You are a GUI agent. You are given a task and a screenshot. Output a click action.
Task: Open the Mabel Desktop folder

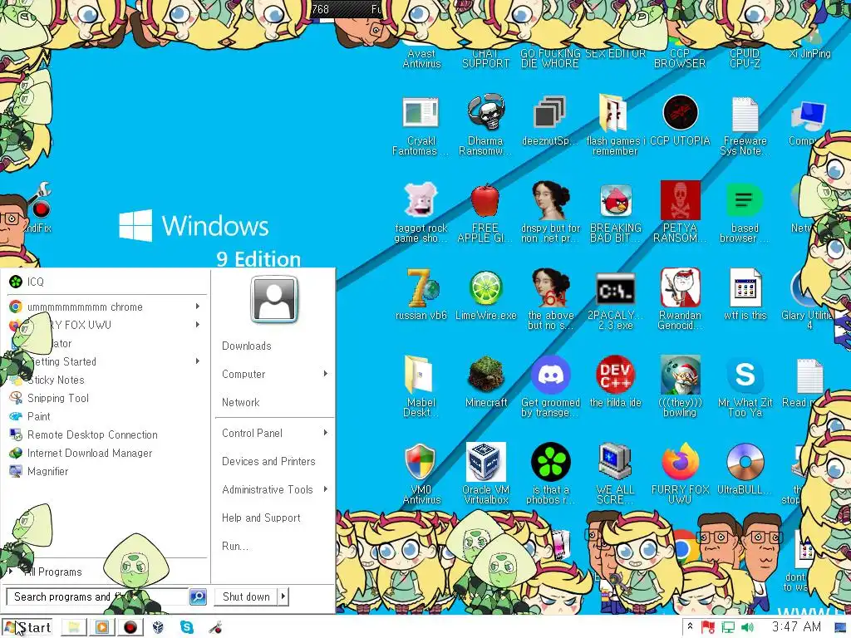coord(419,375)
